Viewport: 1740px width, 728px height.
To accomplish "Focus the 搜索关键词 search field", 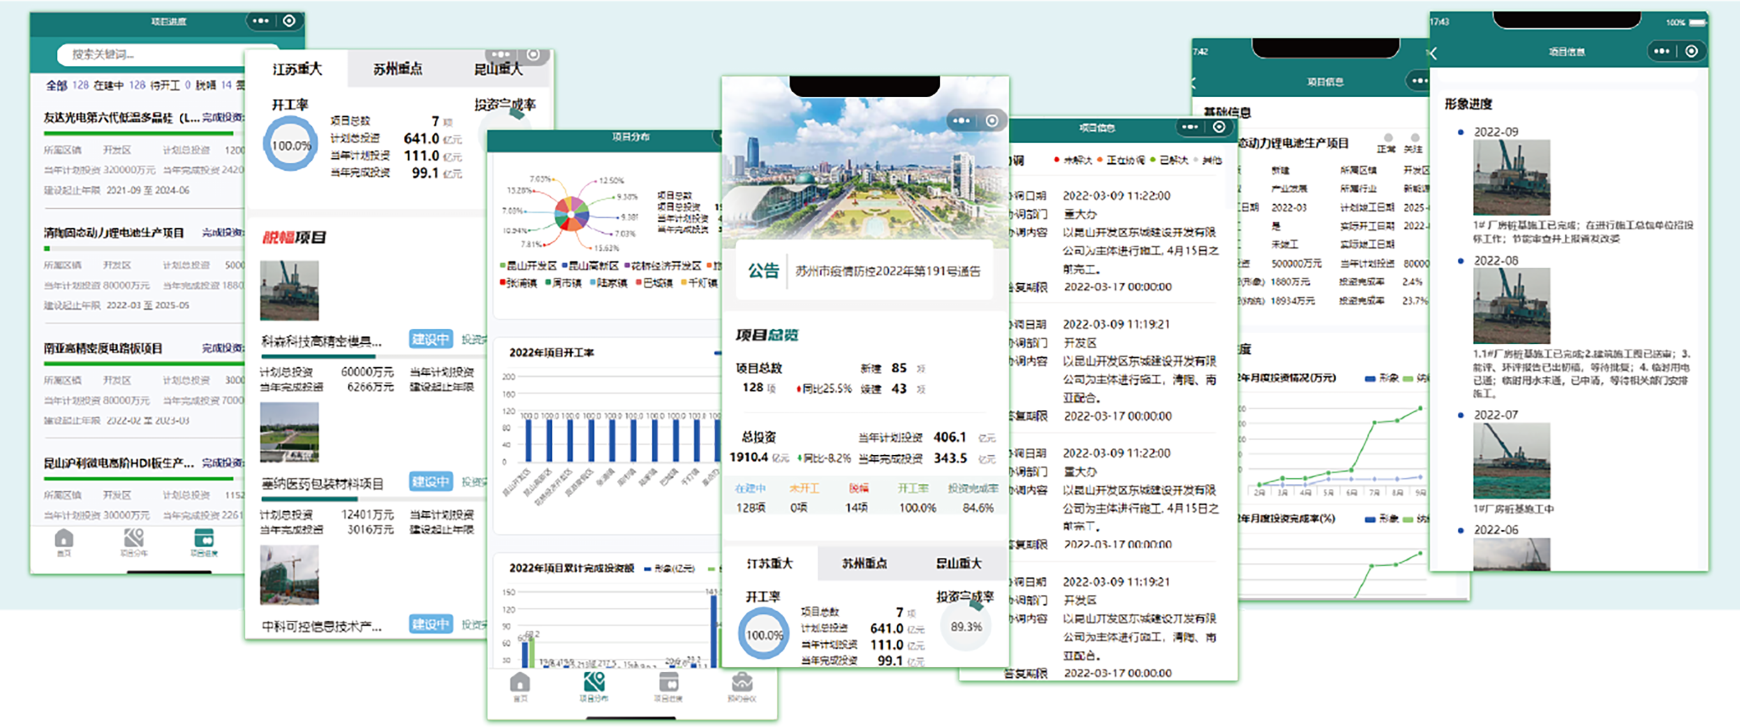I will click(168, 55).
